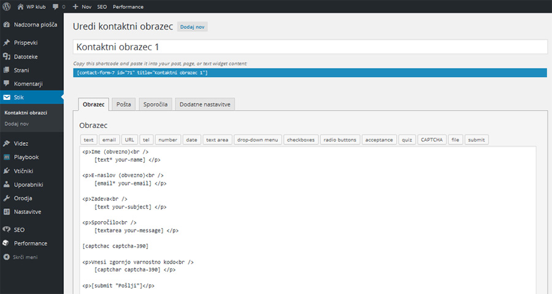
Task: Click the Dodaj nov button beside heading
Action: (193, 27)
